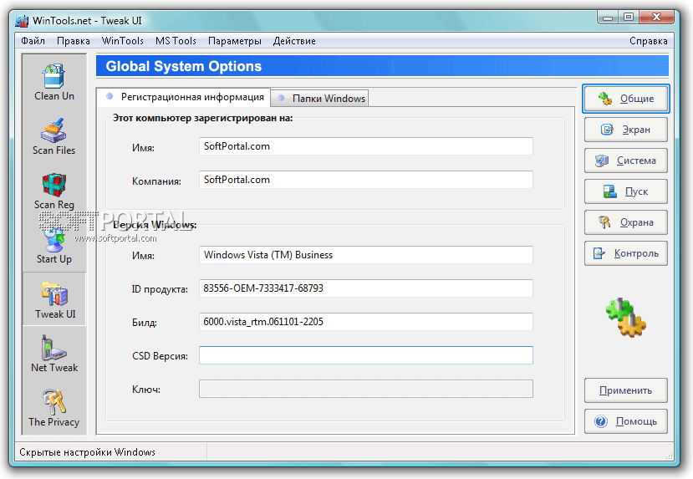Open the Действие menu
The image size is (693, 479).
point(294,41)
